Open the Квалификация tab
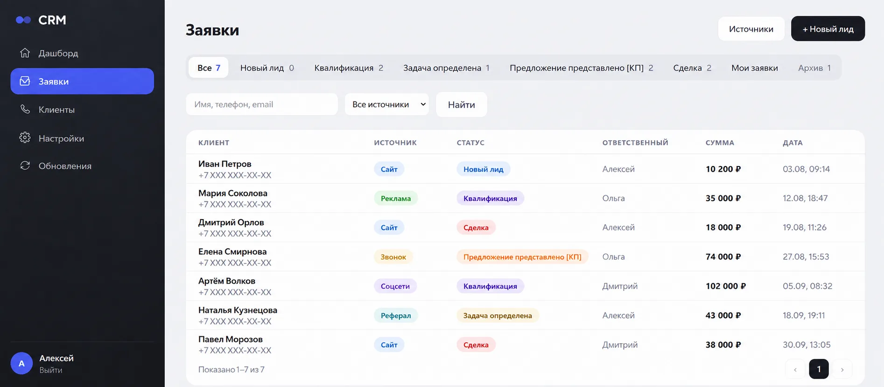Viewport: 884px width, 387px height. click(x=349, y=68)
